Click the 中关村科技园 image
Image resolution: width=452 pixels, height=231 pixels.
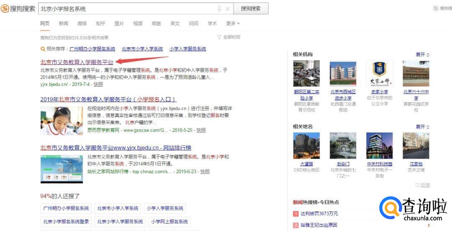click(379, 146)
